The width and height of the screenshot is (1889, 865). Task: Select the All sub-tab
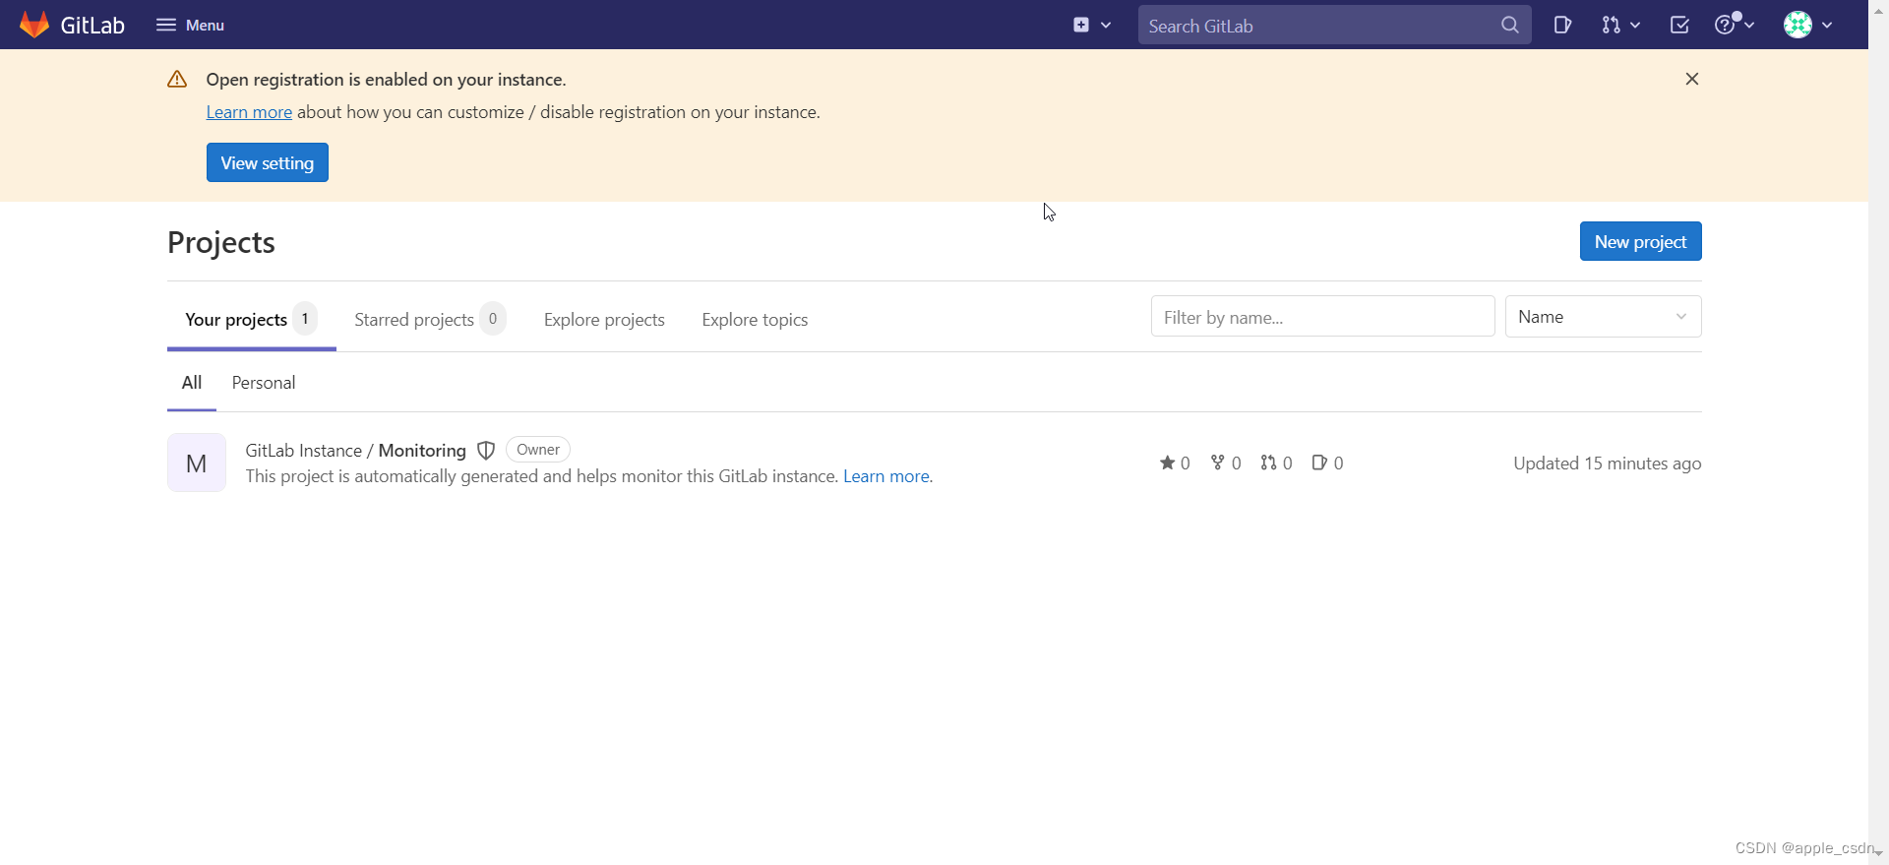tap(192, 383)
